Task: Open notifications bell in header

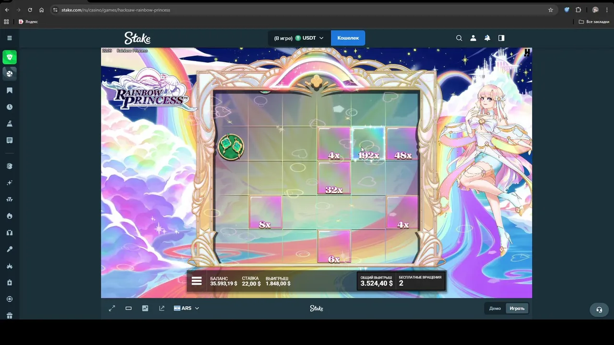Action: click(487, 38)
